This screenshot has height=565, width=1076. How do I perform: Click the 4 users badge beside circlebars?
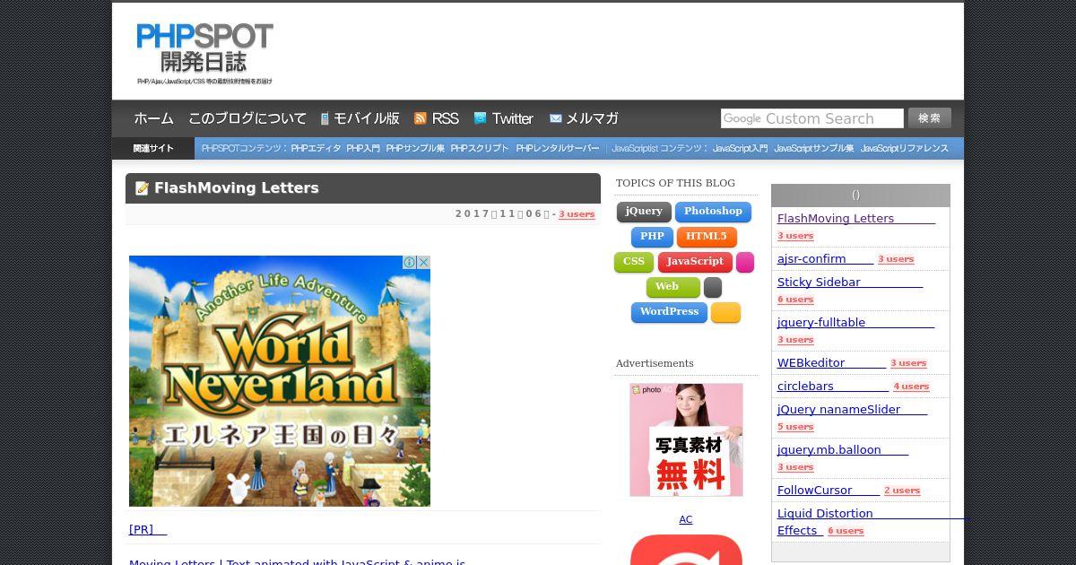click(x=911, y=387)
